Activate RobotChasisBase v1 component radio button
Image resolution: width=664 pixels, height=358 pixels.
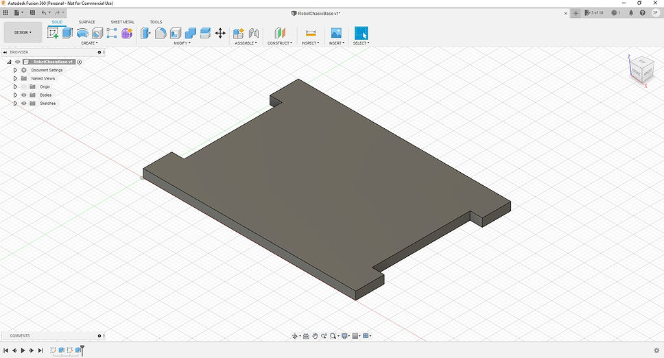79,62
